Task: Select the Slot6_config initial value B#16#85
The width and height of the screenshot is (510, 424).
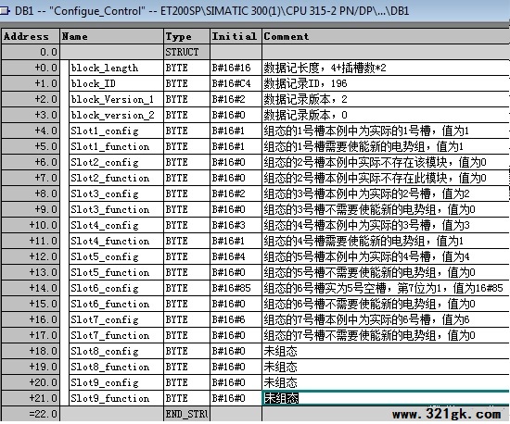Action: pos(236,288)
